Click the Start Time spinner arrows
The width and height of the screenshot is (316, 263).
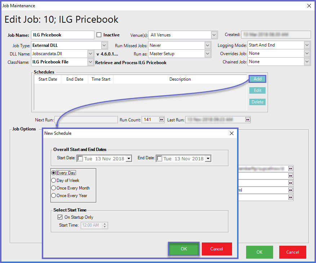pyautogui.click(x=105, y=226)
